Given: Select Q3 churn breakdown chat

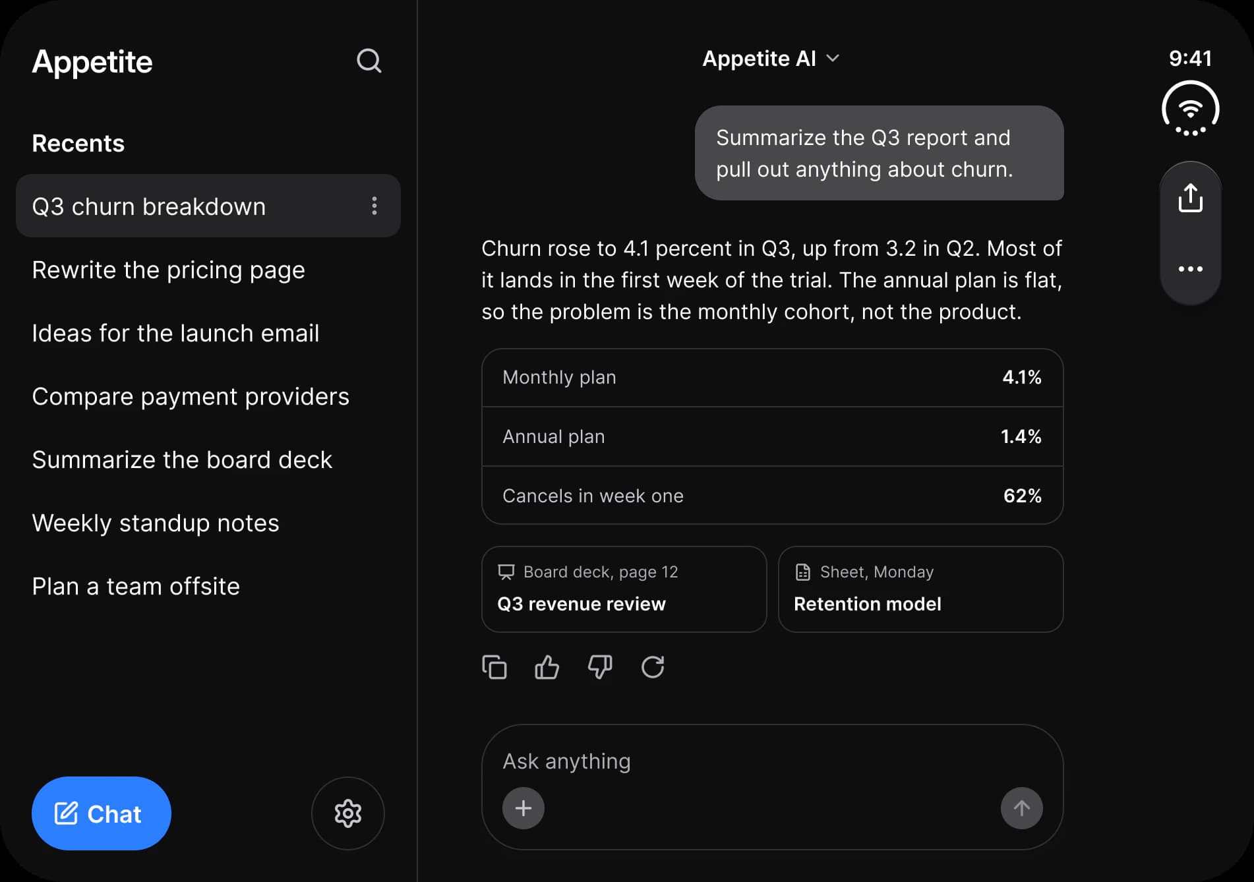Looking at the screenshot, I should [x=208, y=206].
